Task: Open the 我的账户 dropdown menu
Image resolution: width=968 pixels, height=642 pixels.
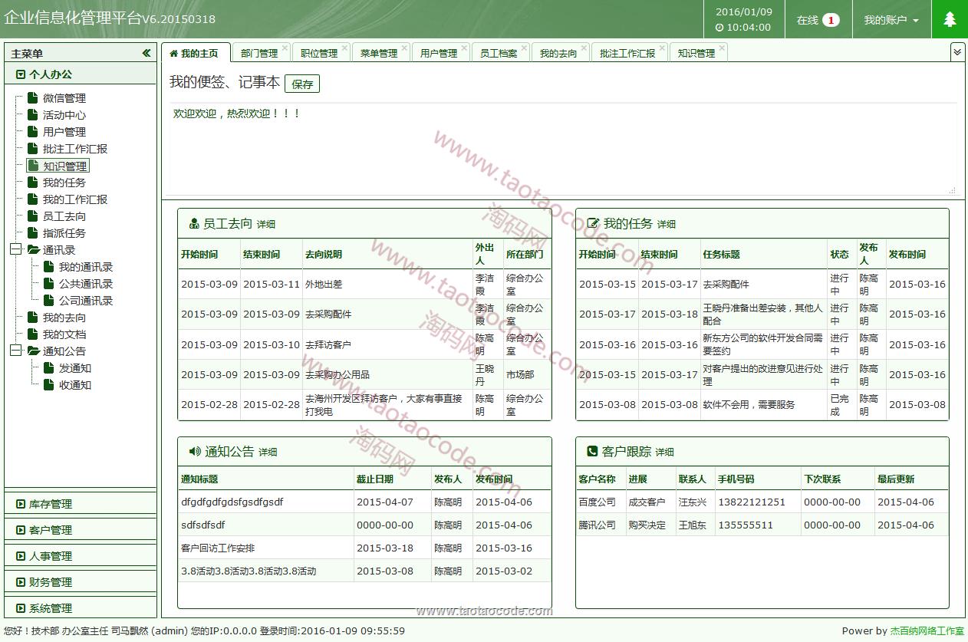Action: [891, 20]
